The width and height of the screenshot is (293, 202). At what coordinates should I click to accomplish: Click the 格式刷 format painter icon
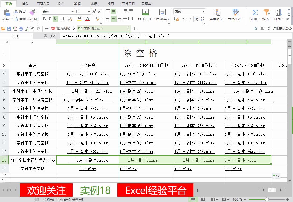pos(33,15)
